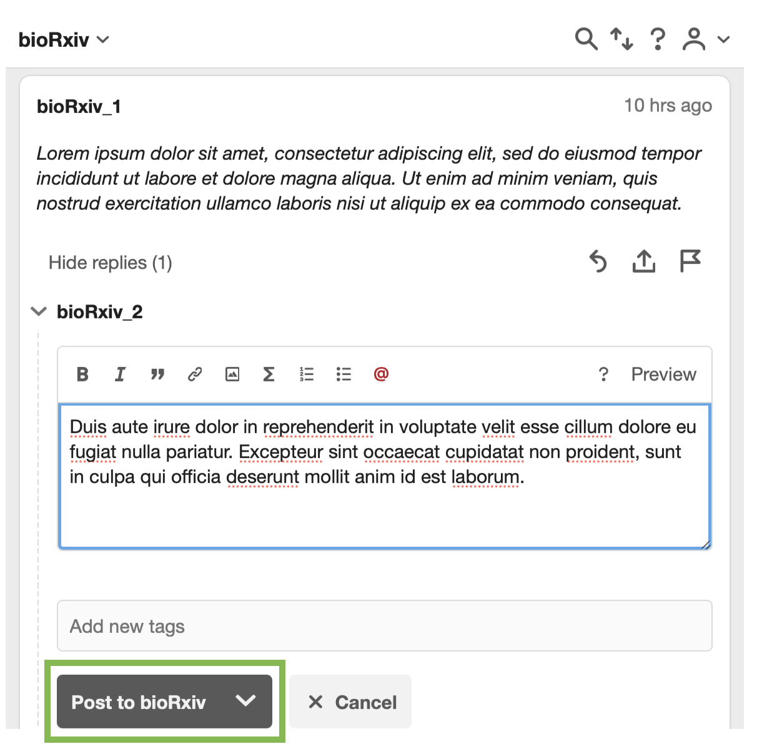Apply italic formatting to text
757x749 pixels.
[x=120, y=374]
